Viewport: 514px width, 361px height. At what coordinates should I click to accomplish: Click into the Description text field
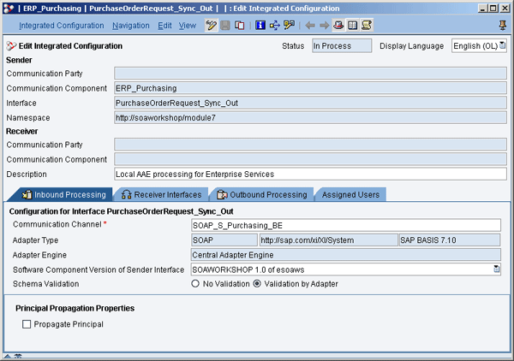pos(310,174)
